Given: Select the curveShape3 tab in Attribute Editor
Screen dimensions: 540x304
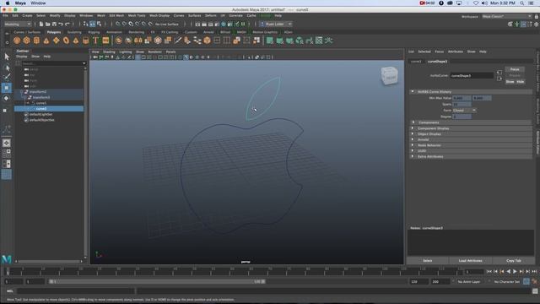Looking at the screenshot, I should [x=437, y=62].
